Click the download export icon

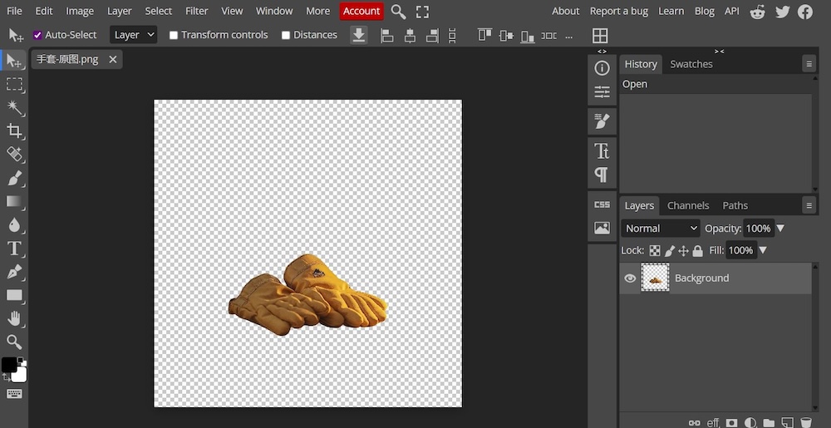(358, 35)
